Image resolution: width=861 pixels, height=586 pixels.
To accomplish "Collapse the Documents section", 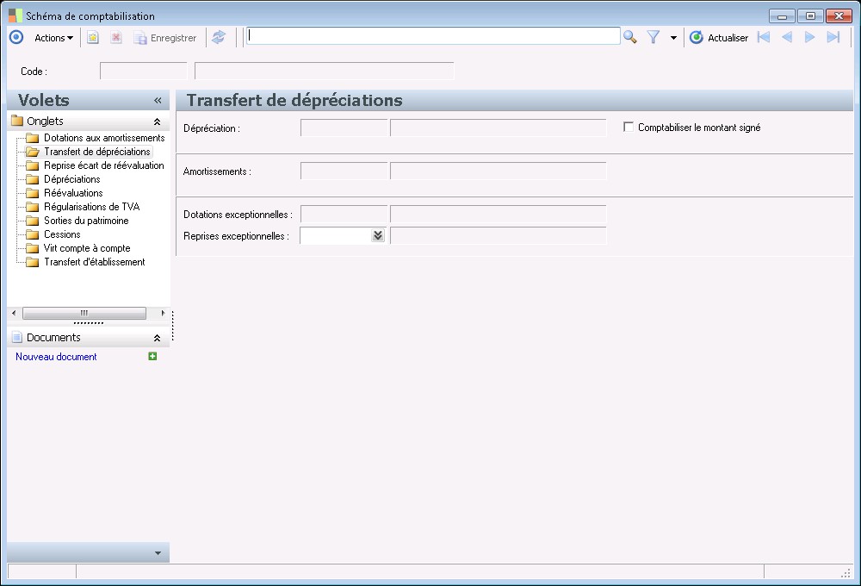I will [x=157, y=338].
